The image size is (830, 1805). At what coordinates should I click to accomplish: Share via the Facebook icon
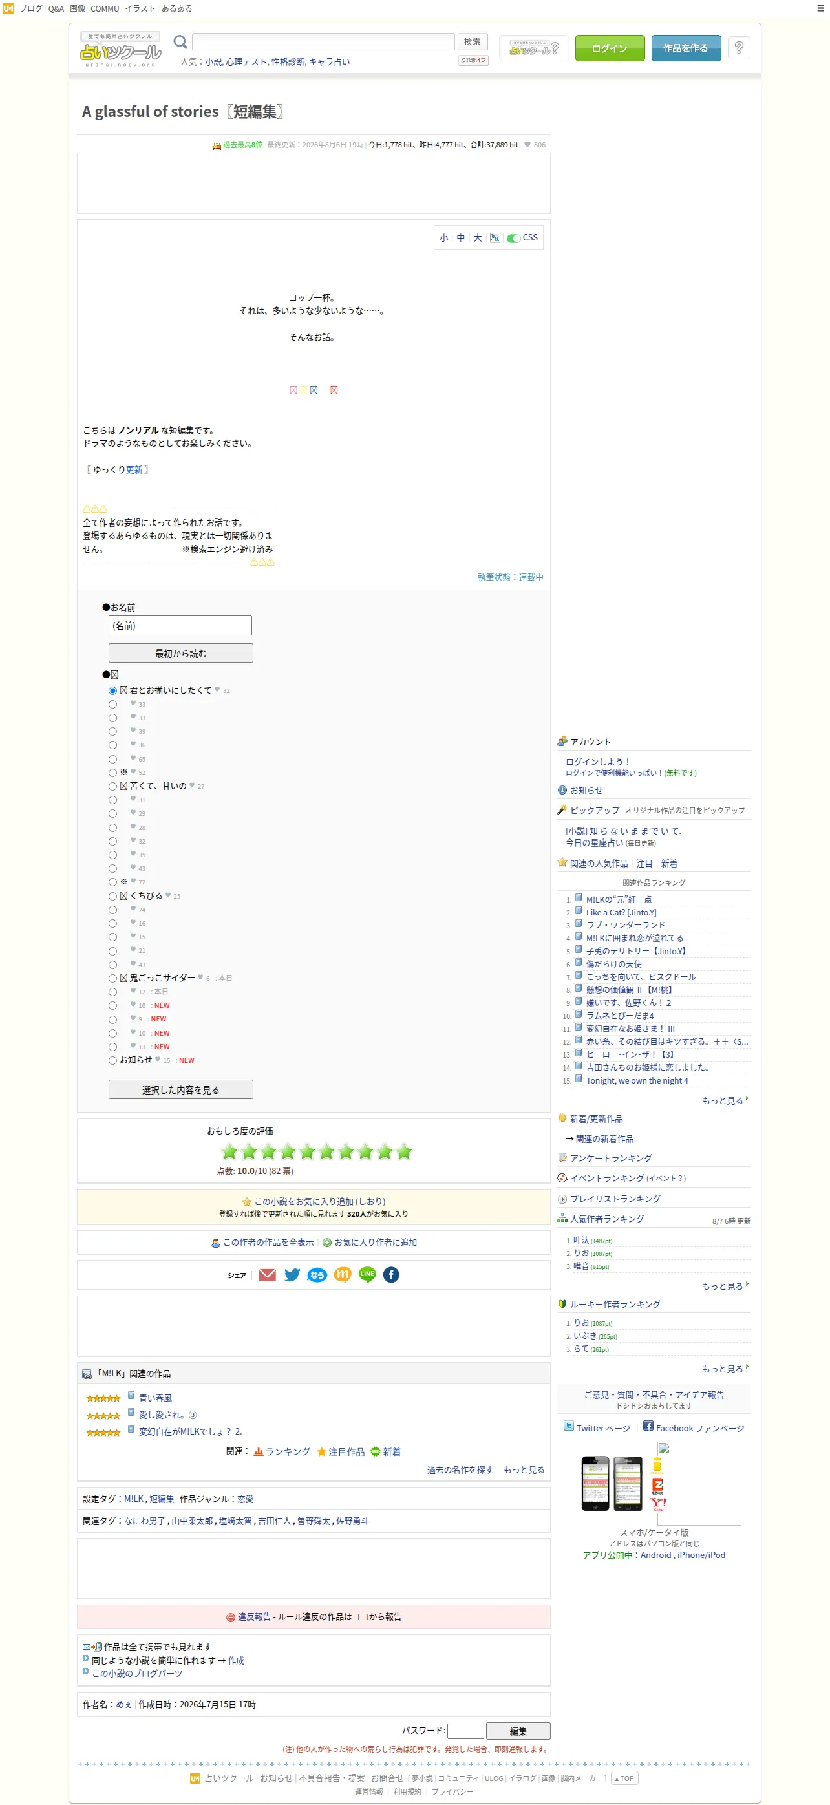pyautogui.click(x=391, y=1275)
